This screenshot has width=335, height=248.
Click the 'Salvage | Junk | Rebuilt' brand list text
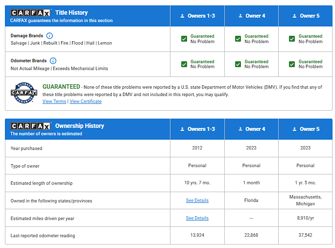tap(61, 43)
